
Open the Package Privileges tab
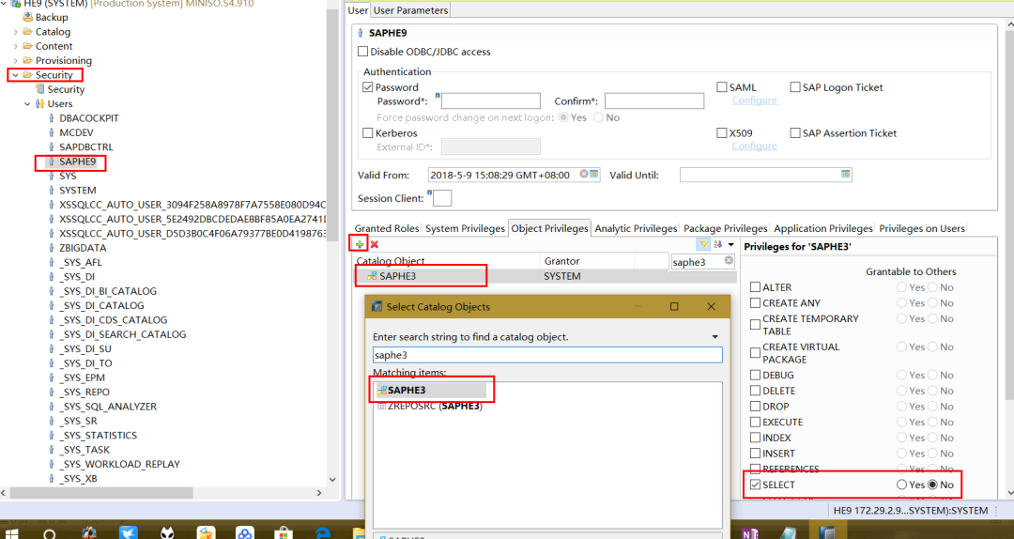tap(726, 228)
